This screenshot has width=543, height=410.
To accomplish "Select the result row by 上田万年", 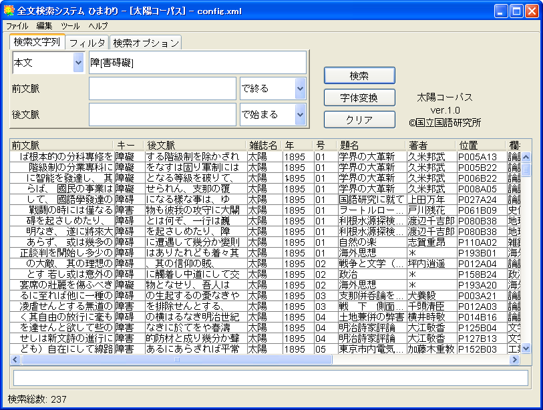I will [267, 199].
